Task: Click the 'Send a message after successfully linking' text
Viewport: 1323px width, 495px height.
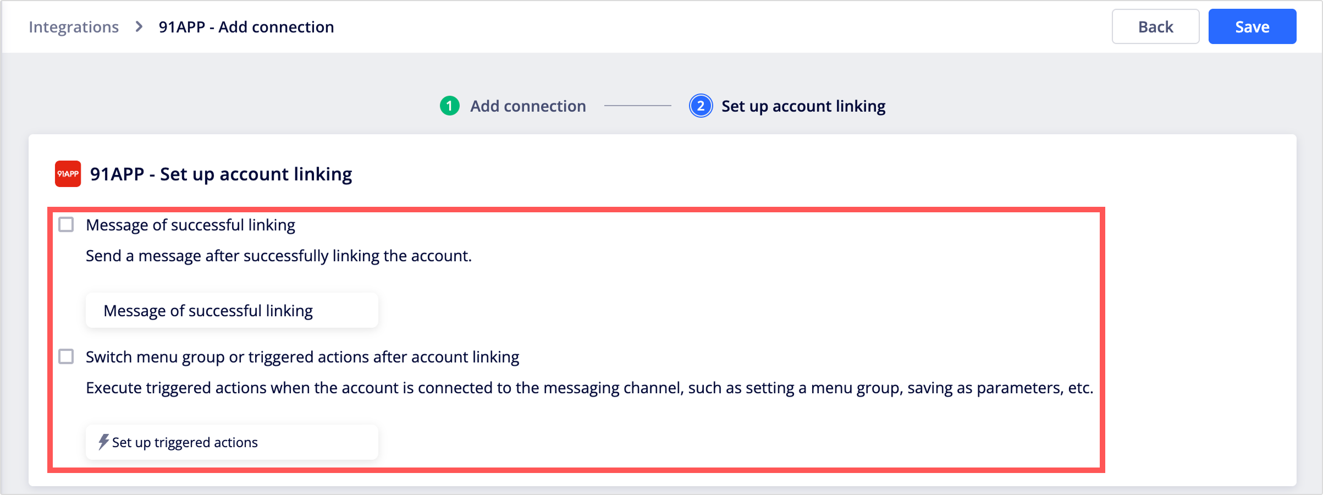Action: 279,256
